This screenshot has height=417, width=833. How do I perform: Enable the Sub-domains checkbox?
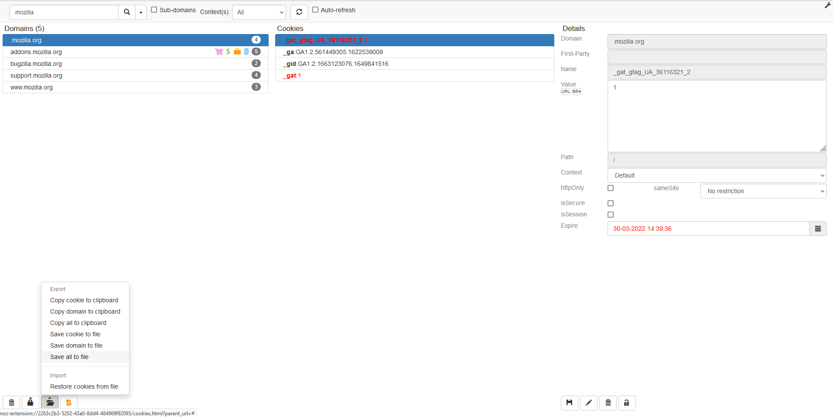(154, 10)
